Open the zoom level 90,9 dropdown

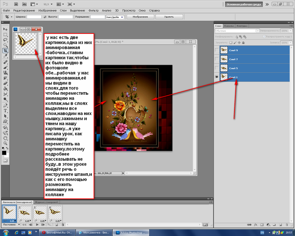(x=52, y=4)
